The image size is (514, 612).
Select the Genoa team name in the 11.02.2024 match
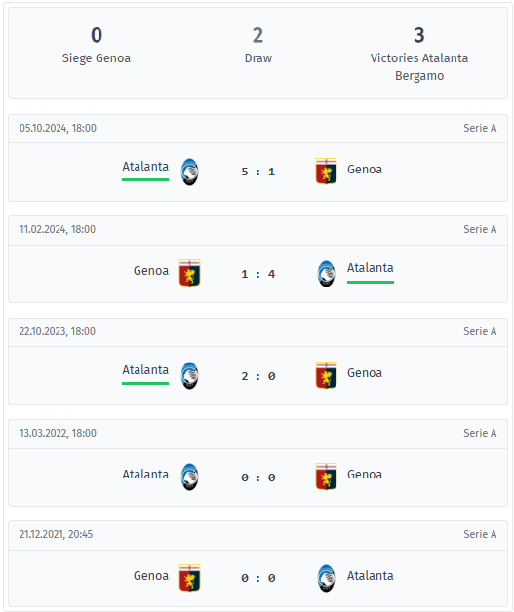151,271
